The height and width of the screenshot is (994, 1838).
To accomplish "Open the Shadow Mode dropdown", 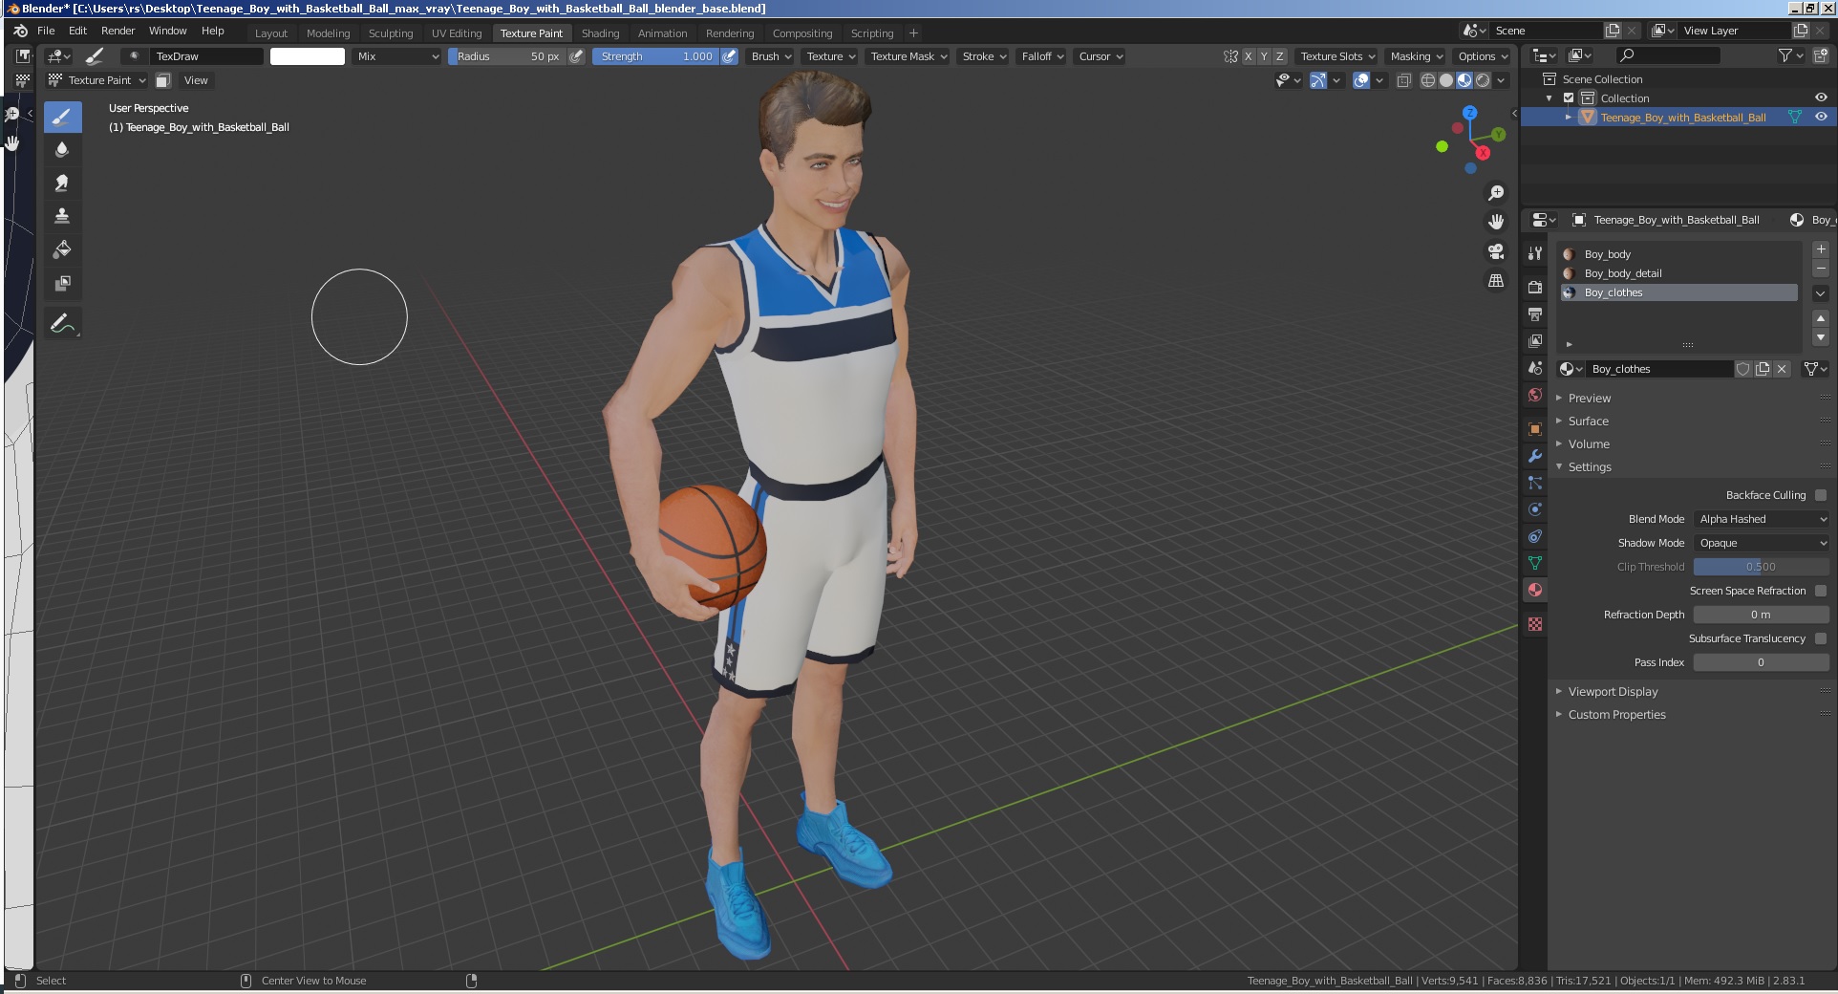I will coord(1762,543).
